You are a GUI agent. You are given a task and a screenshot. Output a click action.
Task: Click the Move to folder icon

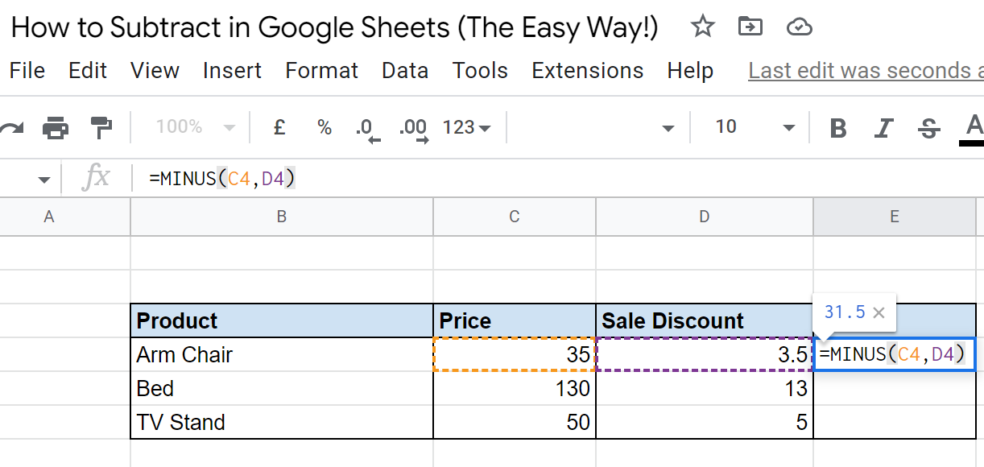pyautogui.click(x=750, y=28)
